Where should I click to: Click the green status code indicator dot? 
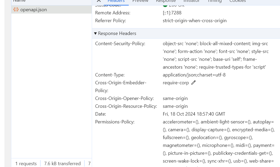165,5
